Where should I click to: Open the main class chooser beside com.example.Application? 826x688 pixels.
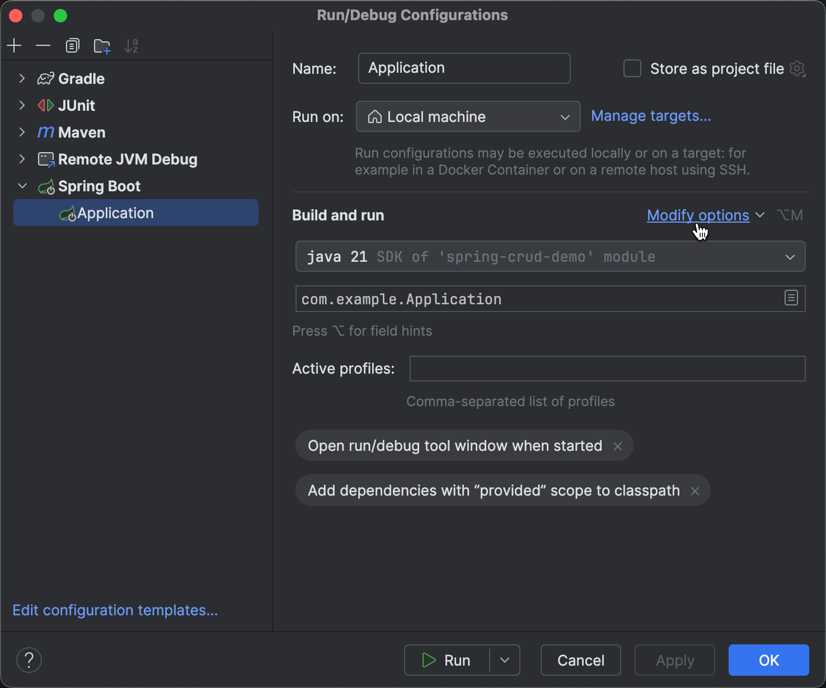pos(791,298)
